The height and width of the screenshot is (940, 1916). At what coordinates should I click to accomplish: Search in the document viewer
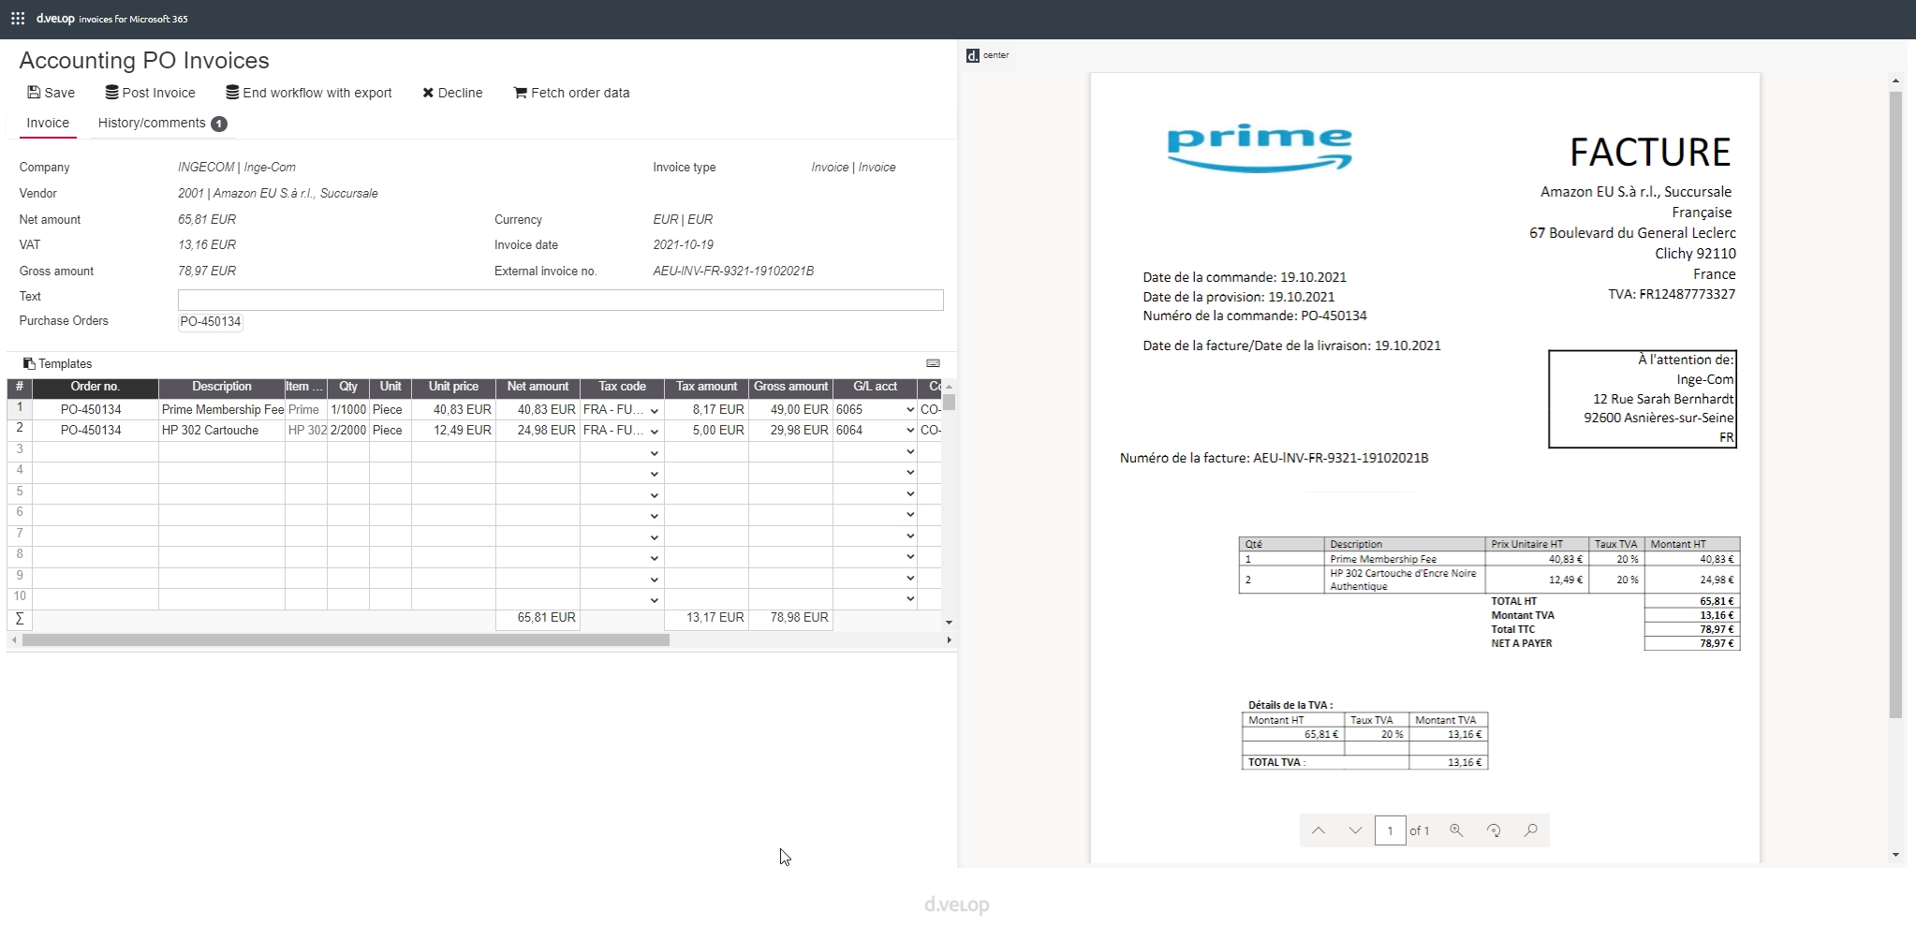tap(1530, 830)
